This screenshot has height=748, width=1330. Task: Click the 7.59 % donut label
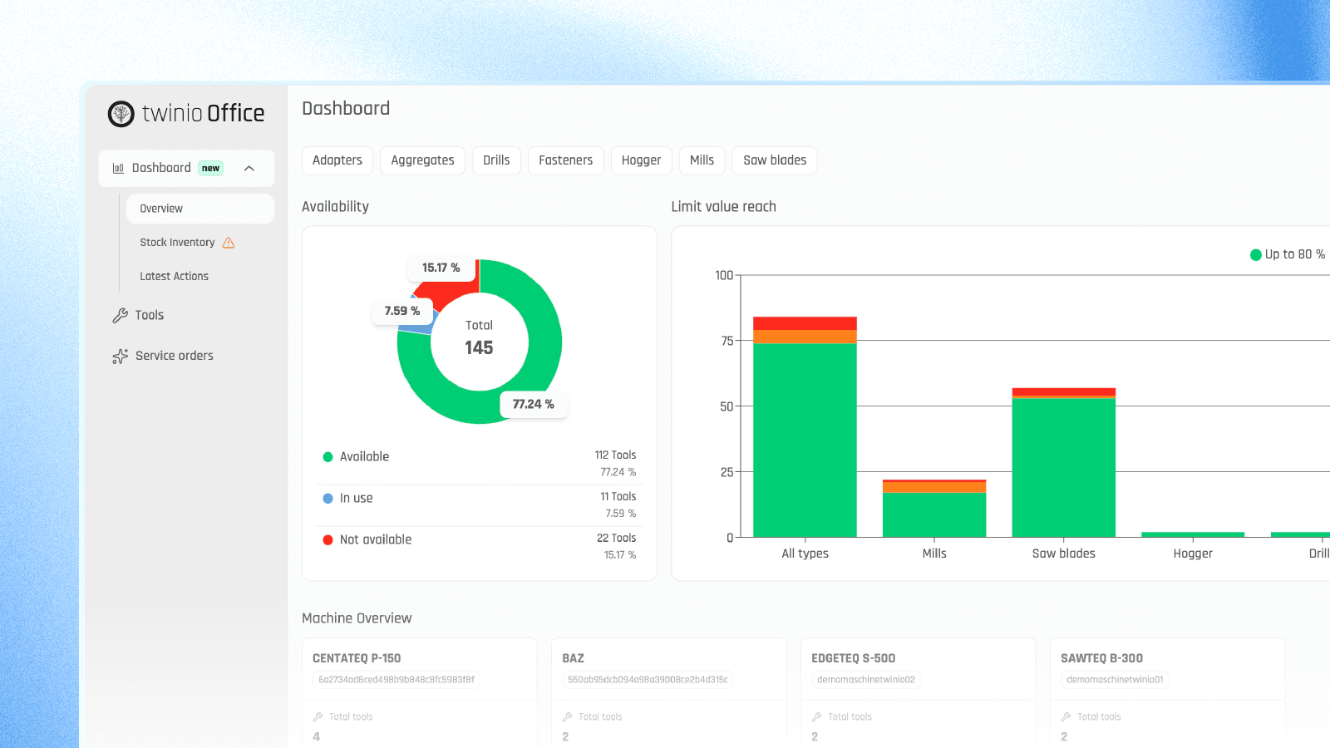pyautogui.click(x=402, y=311)
